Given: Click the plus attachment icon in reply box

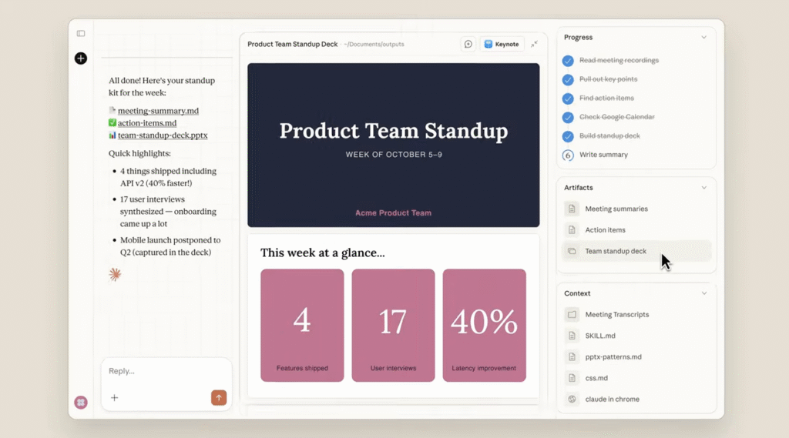Looking at the screenshot, I should point(115,398).
